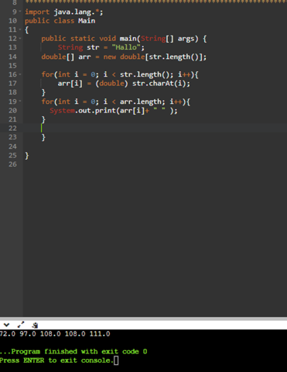Collapse class body fold arrow at line 11
Image resolution: width=287 pixels, height=372 pixels.
tap(20, 29)
